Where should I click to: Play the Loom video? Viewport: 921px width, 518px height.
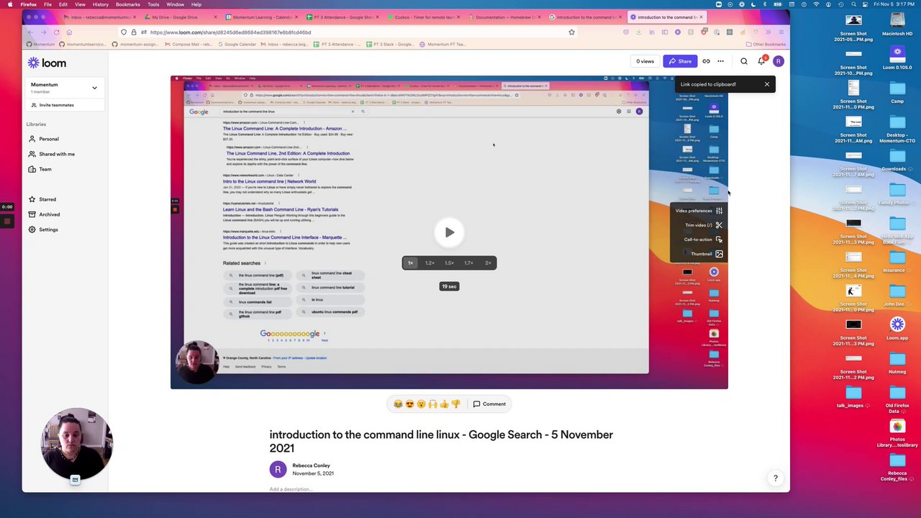click(449, 232)
